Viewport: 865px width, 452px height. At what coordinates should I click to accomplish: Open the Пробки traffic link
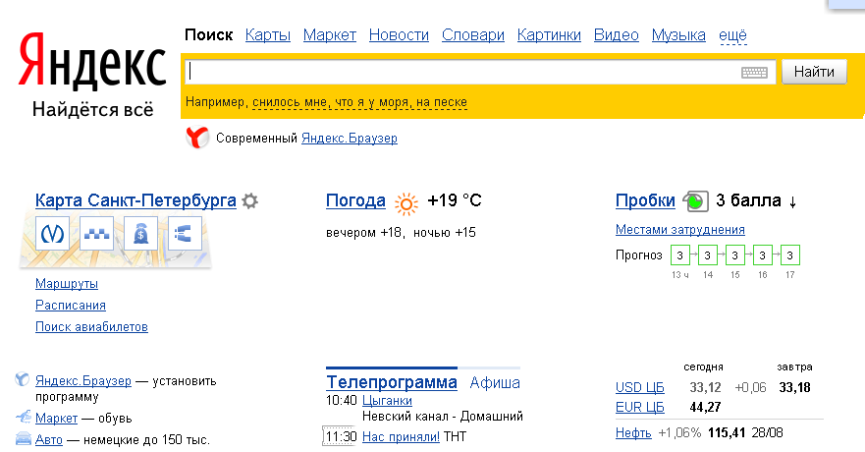645,200
